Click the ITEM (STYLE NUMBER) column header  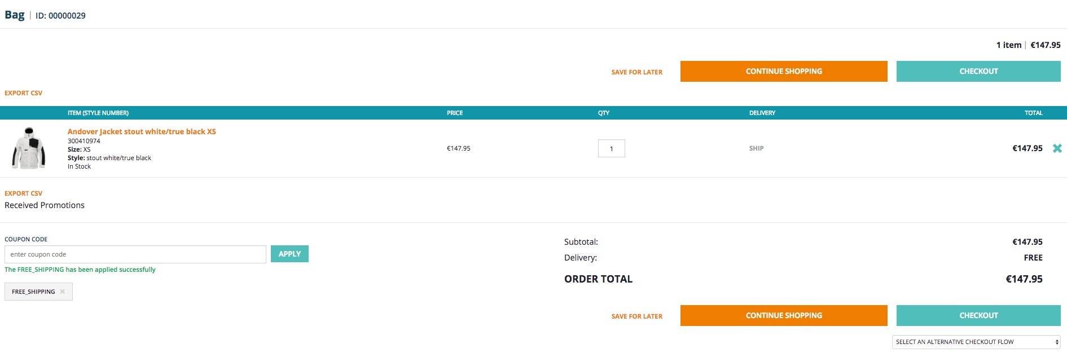click(x=98, y=113)
